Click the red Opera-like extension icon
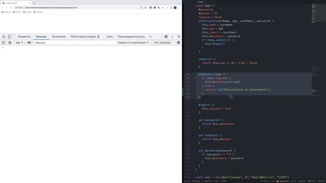The image size is (326, 183). click(151, 8)
